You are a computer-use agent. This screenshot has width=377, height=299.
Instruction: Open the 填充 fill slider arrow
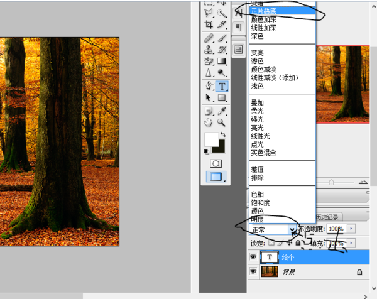351,243
